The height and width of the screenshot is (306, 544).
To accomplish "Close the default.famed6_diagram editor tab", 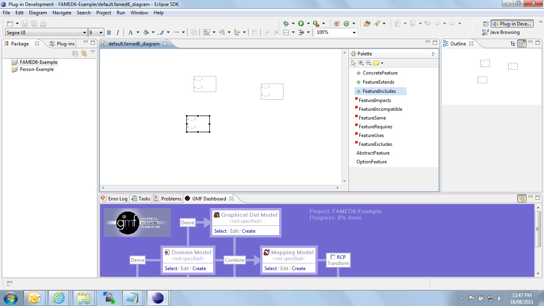I will pyautogui.click(x=165, y=44).
